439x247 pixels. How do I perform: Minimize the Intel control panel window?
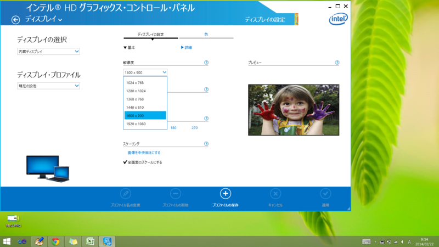(x=330, y=7)
